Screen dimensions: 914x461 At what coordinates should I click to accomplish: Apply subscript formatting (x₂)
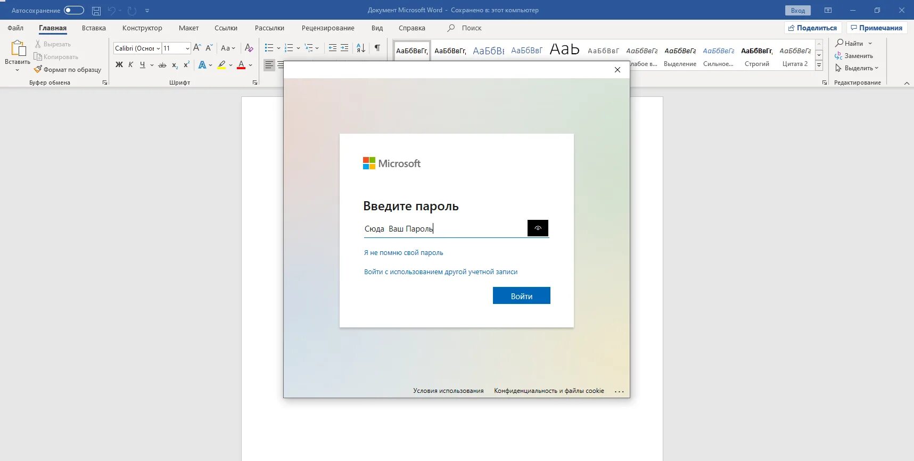point(175,65)
